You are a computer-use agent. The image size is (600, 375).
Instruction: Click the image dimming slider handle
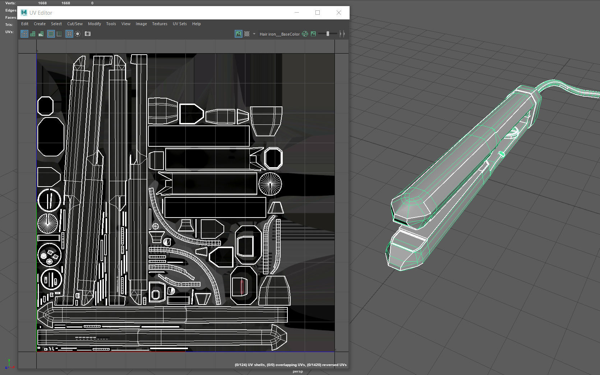(328, 34)
